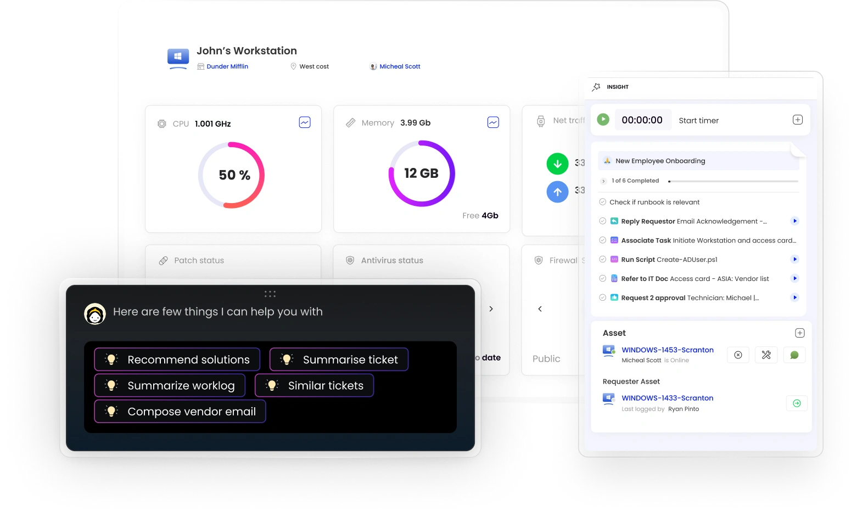
Task: Open the Dunder Mifflin company link
Action: 227,66
